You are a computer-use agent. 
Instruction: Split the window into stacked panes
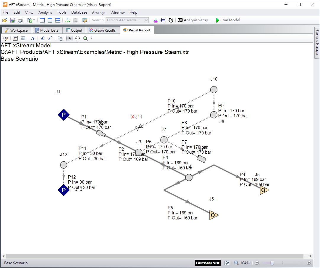point(58,20)
